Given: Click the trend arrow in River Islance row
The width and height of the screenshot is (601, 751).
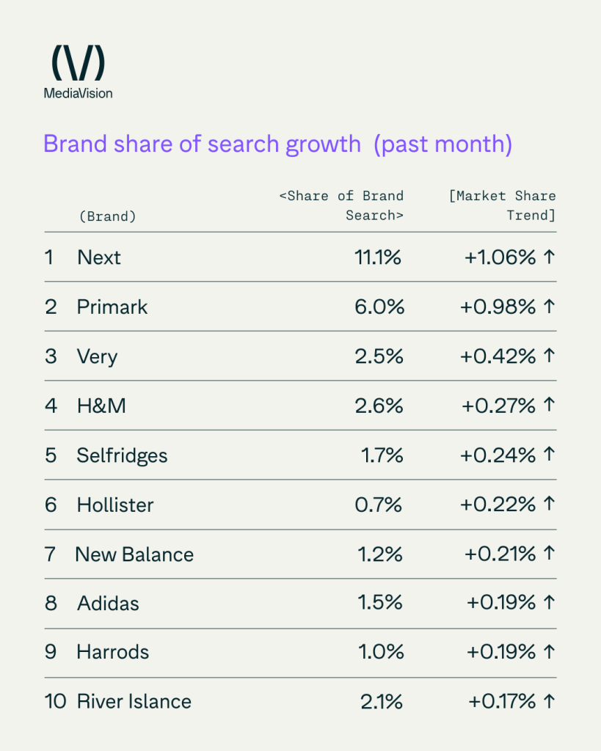Looking at the screenshot, I should [549, 701].
